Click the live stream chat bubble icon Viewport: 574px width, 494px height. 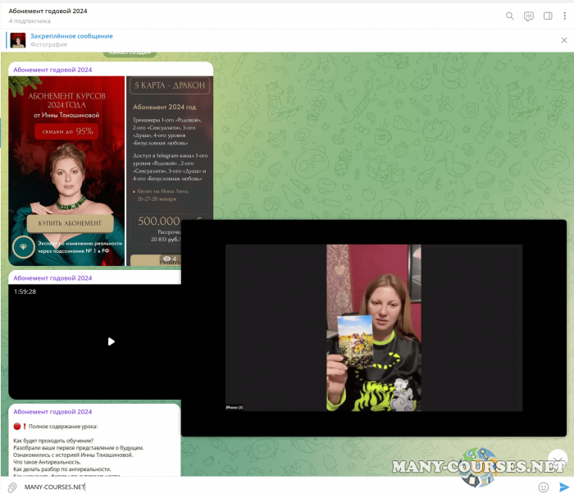[x=529, y=16]
